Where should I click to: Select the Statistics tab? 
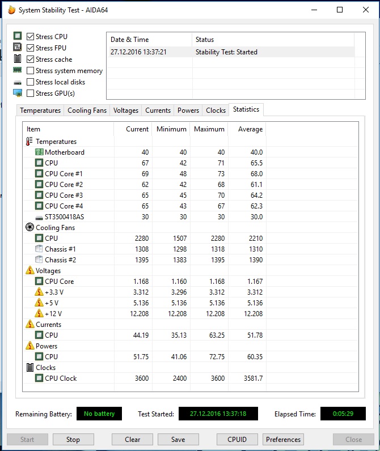(246, 109)
